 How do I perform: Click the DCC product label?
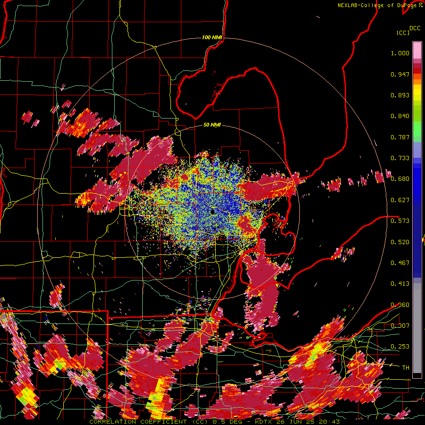point(415,28)
